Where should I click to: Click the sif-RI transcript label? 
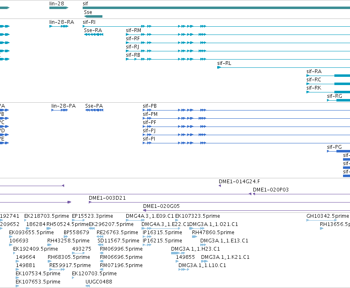click(x=89, y=22)
